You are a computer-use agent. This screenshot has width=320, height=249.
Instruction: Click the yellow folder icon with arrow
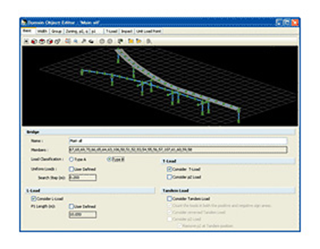tap(139, 41)
